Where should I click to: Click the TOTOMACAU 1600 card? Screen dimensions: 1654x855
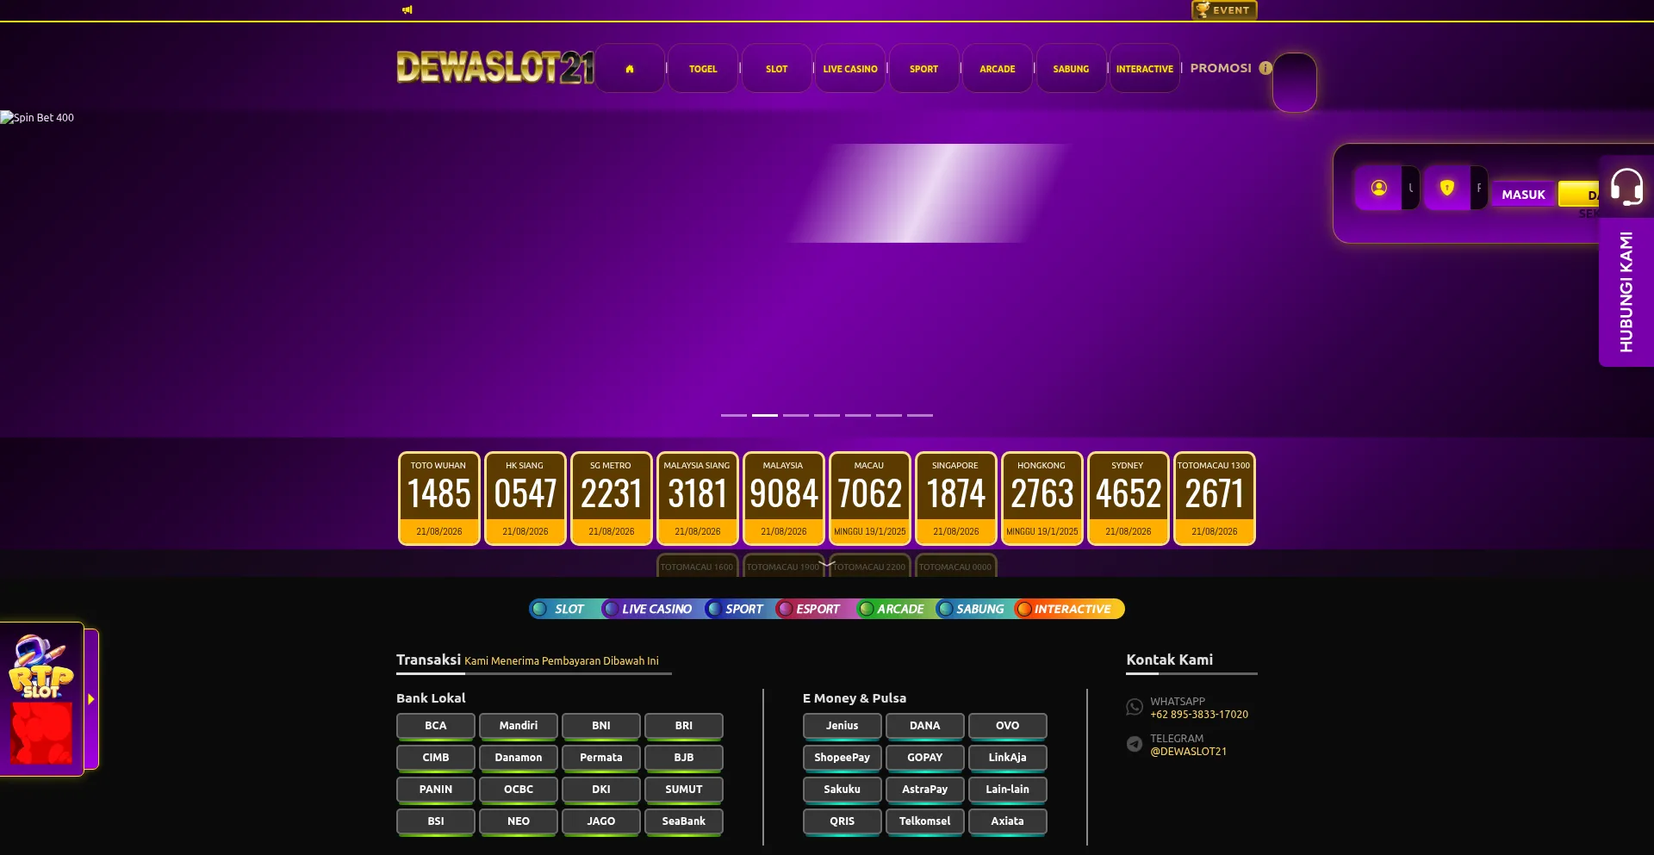coord(697,566)
